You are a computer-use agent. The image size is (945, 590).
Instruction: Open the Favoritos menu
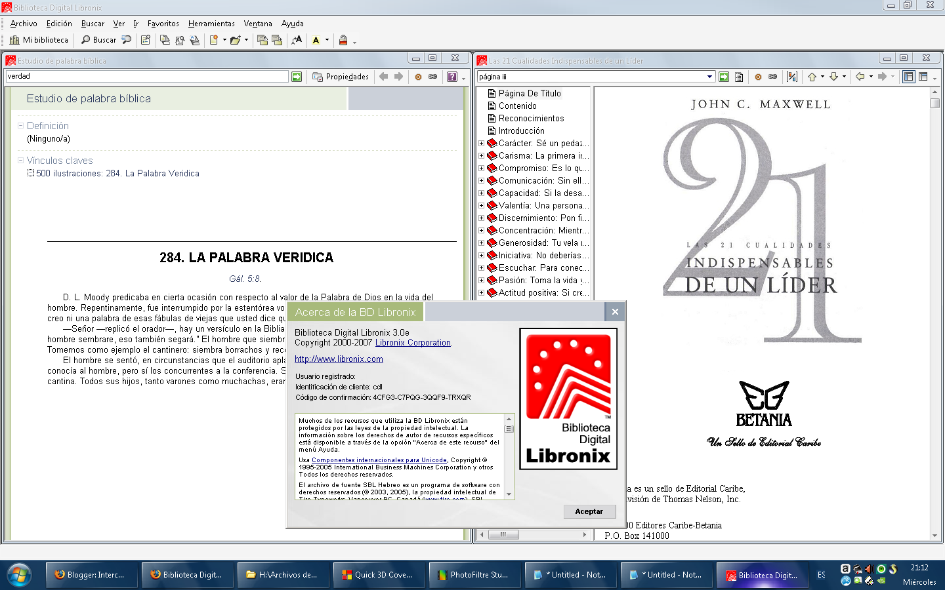coord(163,23)
